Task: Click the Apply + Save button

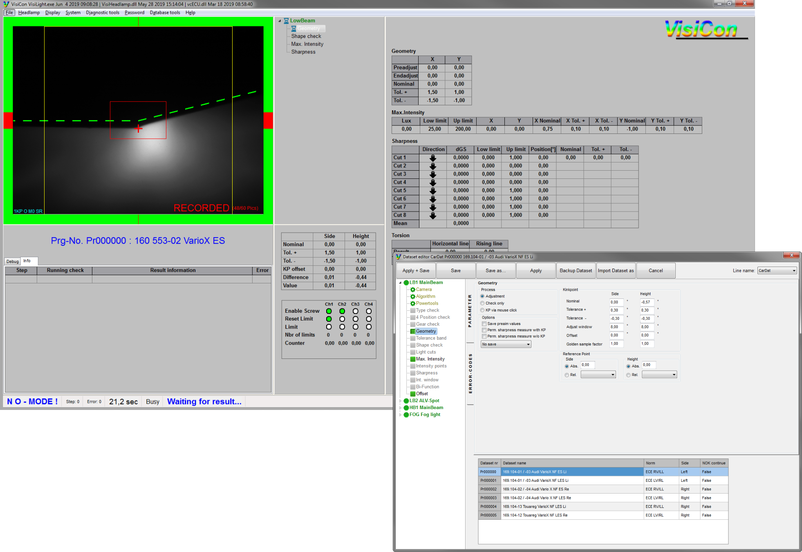Action: pyautogui.click(x=416, y=271)
